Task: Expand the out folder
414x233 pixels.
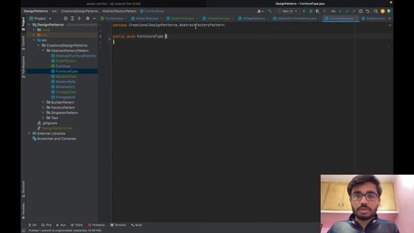Action: click(x=34, y=35)
